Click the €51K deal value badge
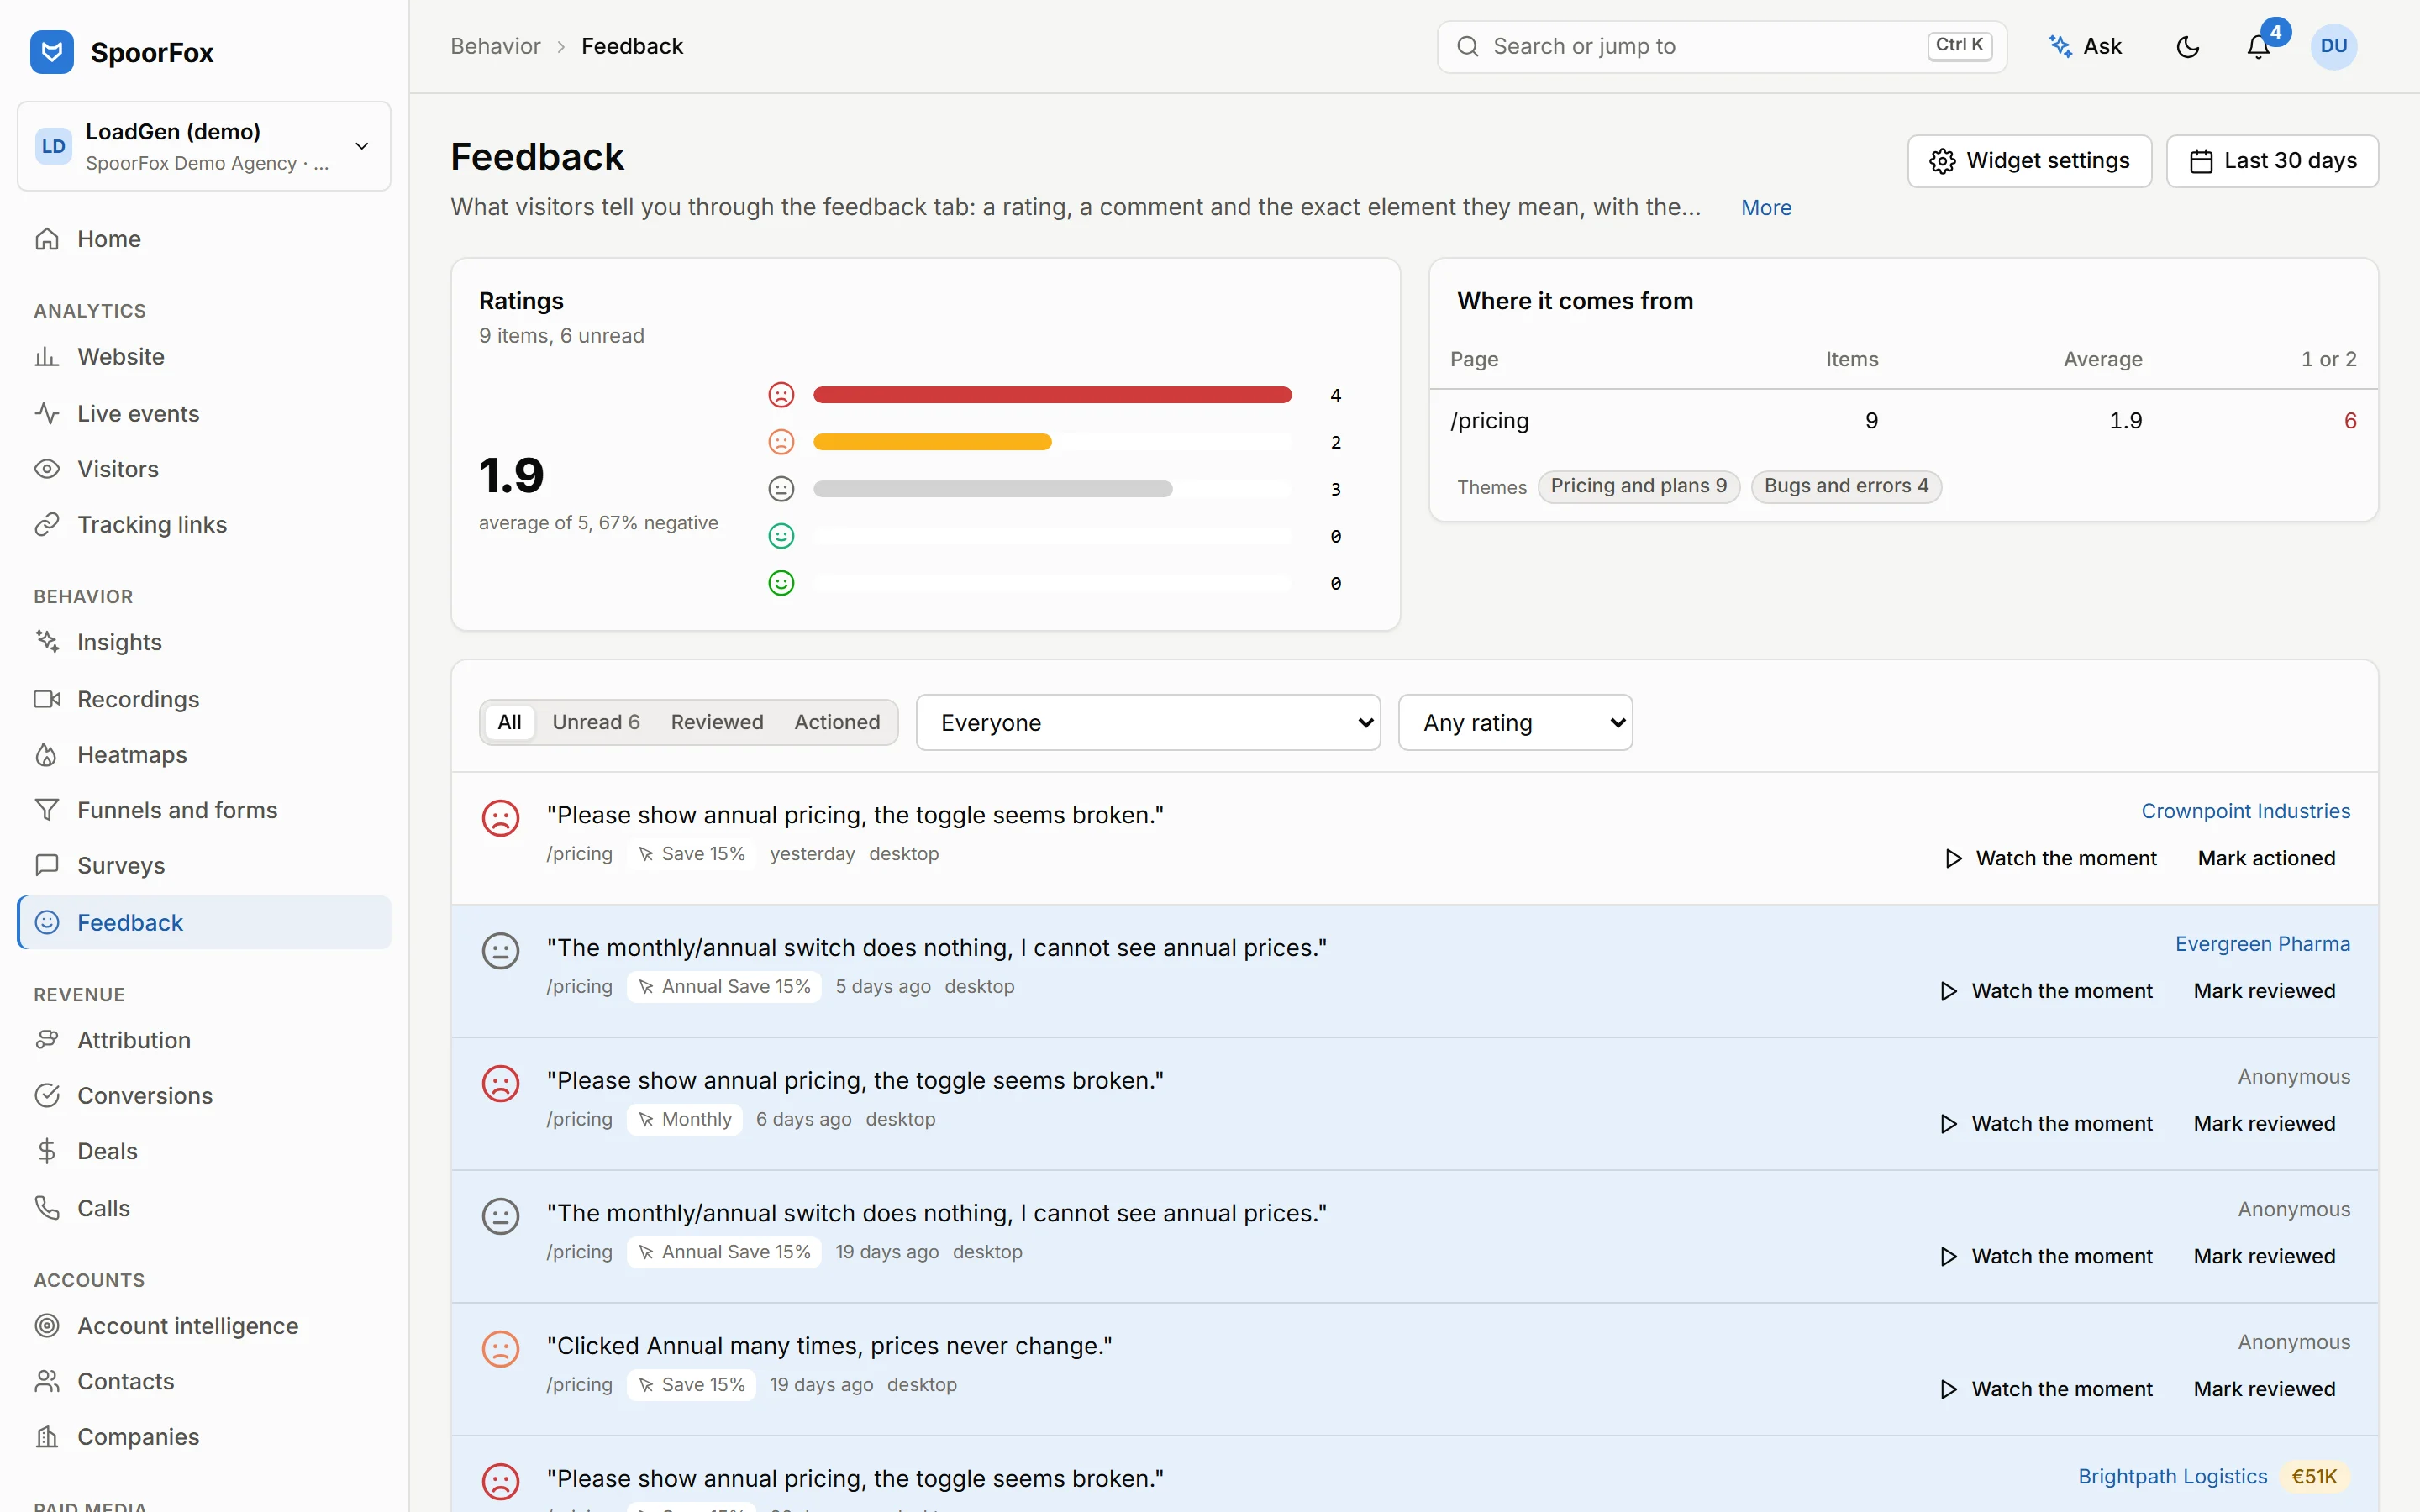 [2314, 1477]
